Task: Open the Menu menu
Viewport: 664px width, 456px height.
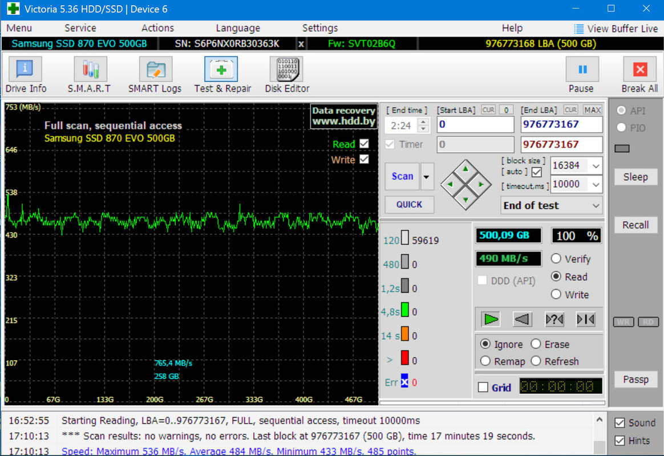Action: (x=19, y=28)
